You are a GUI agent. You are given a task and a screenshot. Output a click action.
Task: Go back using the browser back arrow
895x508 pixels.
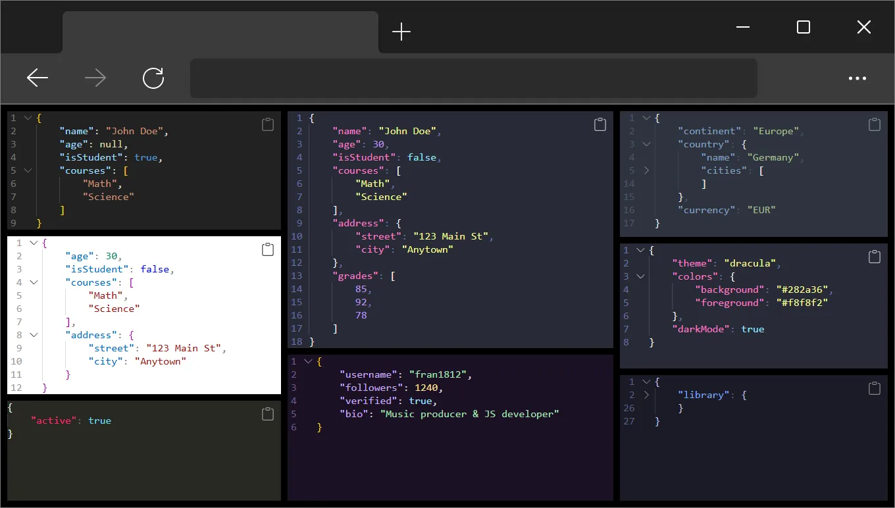coord(38,78)
